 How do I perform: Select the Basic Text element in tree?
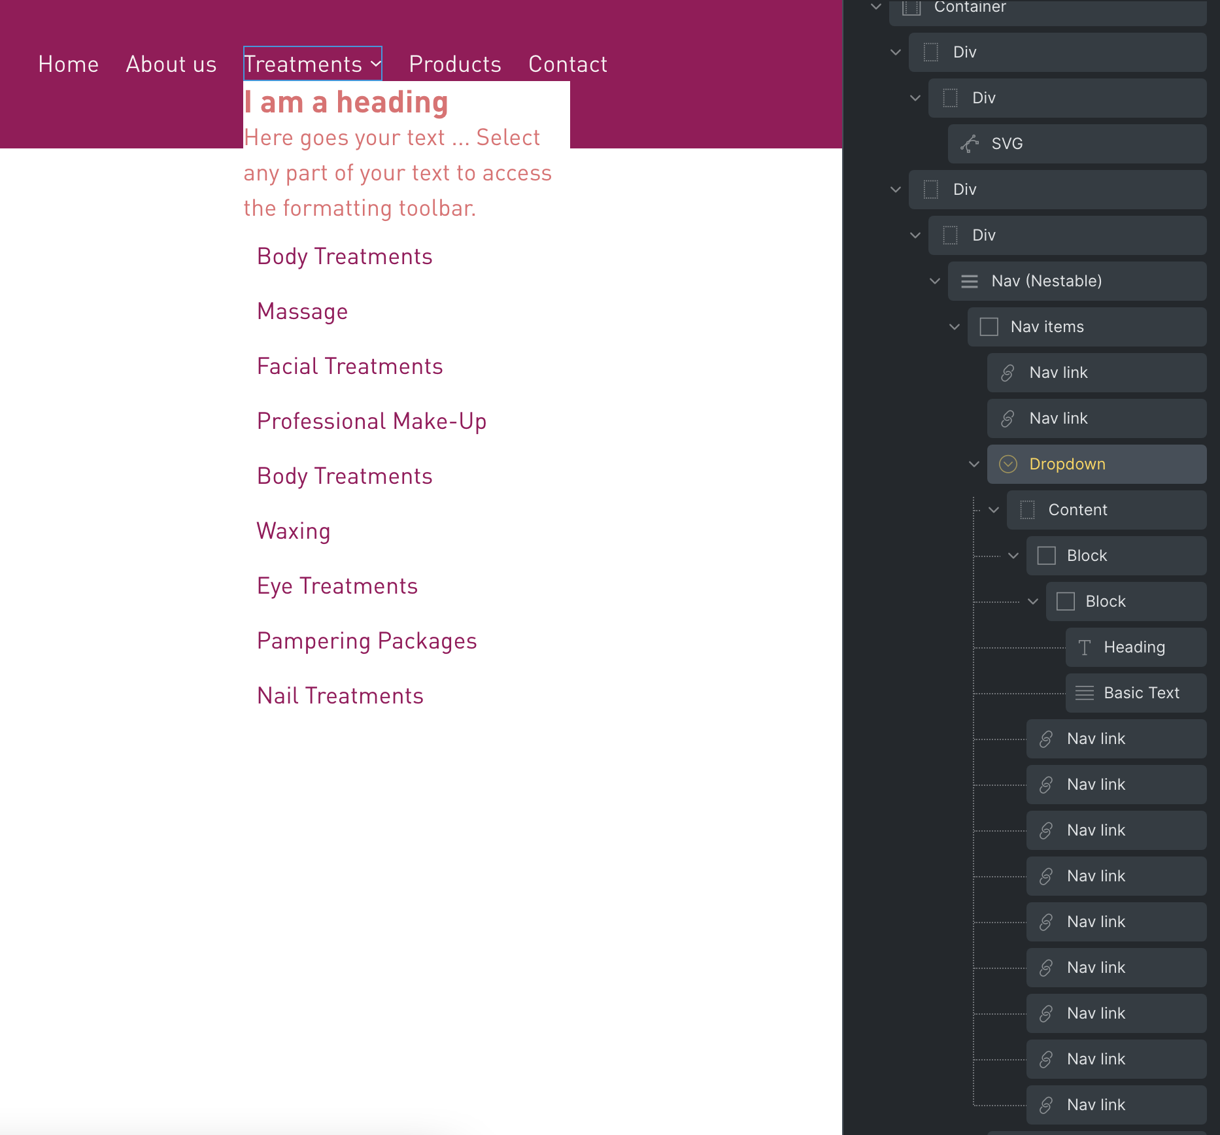[1136, 693]
